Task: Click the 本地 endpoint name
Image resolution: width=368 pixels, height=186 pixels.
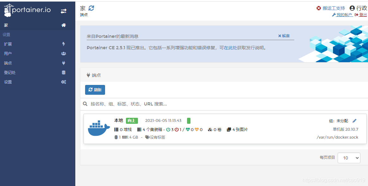Action: point(119,120)
